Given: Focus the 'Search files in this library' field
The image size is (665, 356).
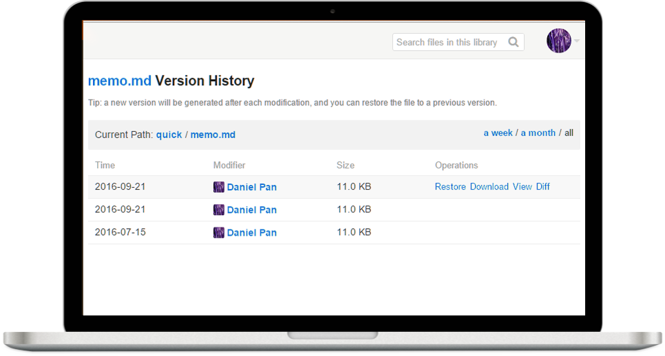Looking at the screenshot, I should 447,42.
